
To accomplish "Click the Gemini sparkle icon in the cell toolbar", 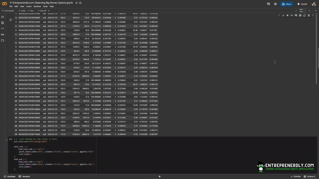I will click(287, 16).
